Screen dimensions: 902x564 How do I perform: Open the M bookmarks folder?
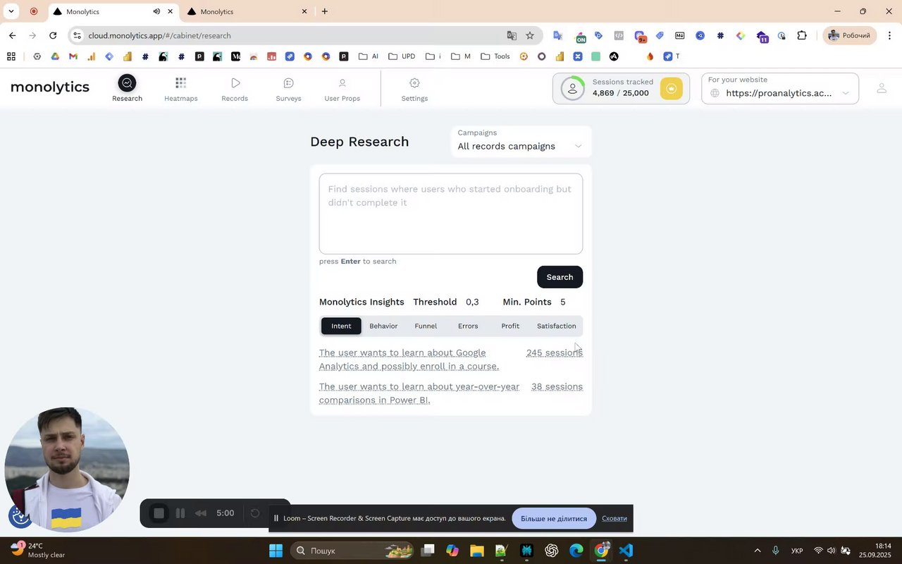[461, 56]
